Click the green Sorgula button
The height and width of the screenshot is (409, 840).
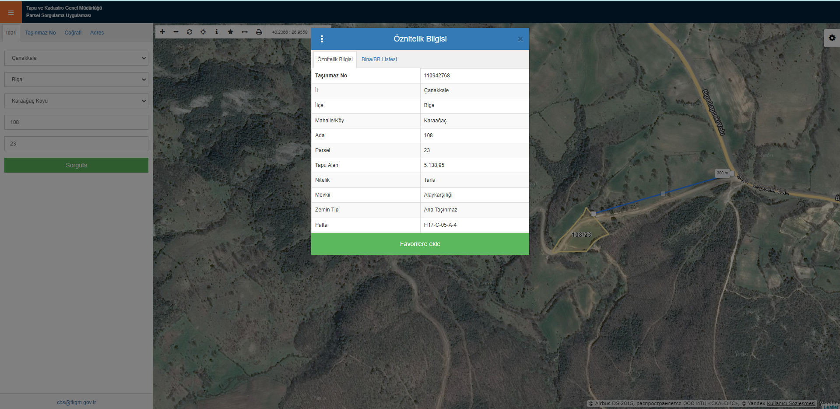(76, 165)
